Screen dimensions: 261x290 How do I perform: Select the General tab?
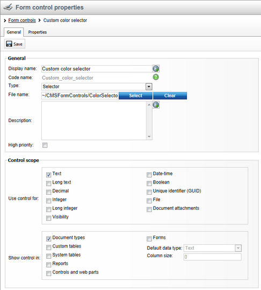coord(14,32)
